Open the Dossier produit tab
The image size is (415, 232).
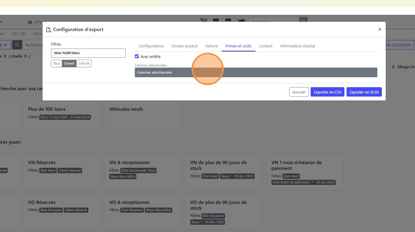[185, 46]
